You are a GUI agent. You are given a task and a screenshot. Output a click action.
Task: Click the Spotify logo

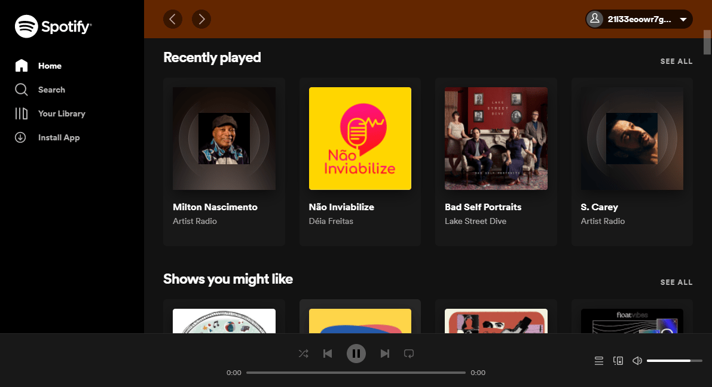(53, 26)
